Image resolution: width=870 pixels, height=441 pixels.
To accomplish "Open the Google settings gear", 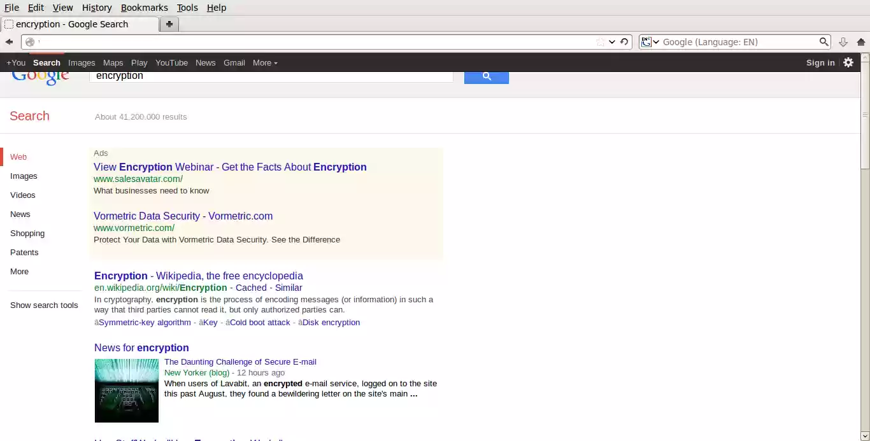I will coord(848,62).
